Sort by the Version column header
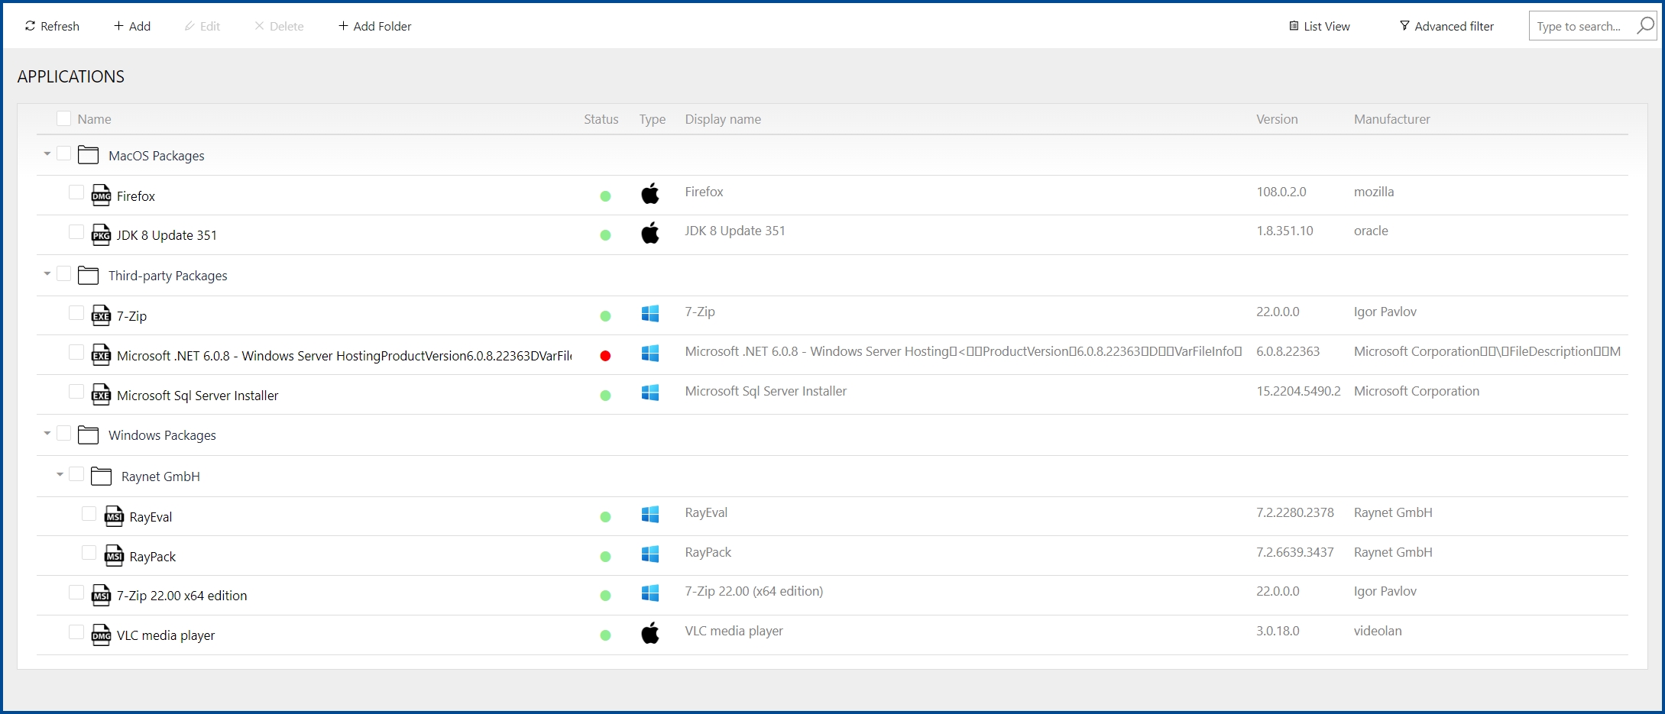Viewport: 1665px width, 714px height. coord(1277,119)
